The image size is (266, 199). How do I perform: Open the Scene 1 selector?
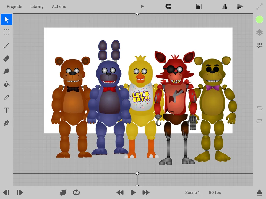(x=192, y=193)
